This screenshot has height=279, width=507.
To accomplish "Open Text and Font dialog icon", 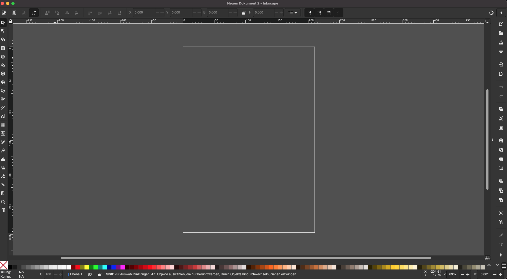I will (x=501, y=244).
